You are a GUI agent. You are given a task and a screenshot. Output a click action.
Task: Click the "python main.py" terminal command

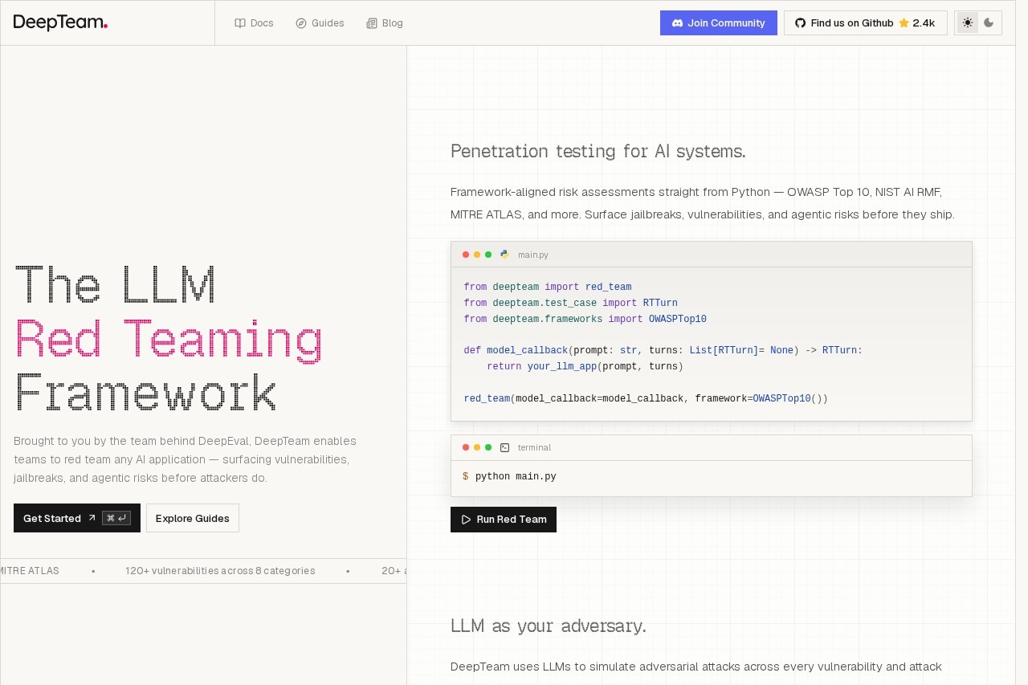click(x=516, y=477)
